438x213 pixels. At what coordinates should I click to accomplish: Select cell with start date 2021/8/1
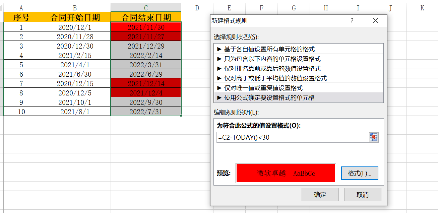pos(75,112)
